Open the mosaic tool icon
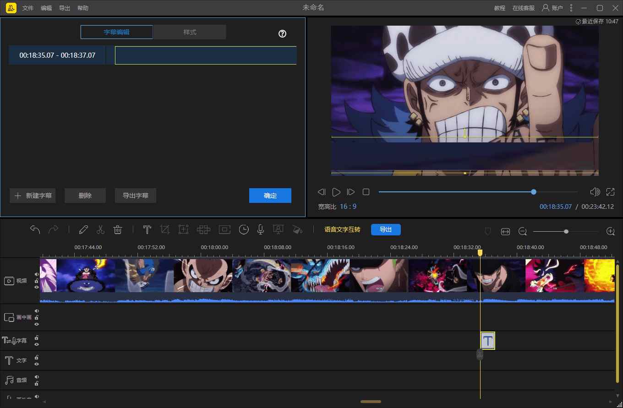This screenshot has width=623, height=408. click(203, 229)
